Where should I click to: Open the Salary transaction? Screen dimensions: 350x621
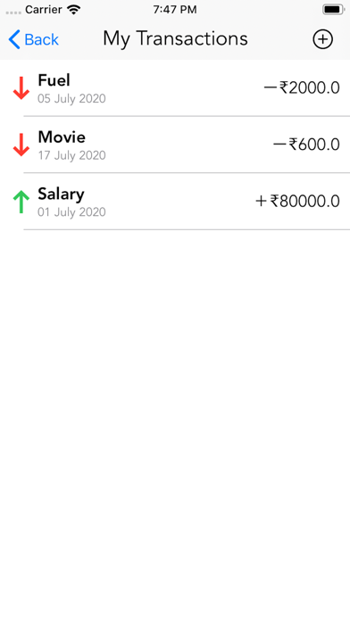point(175,202)
